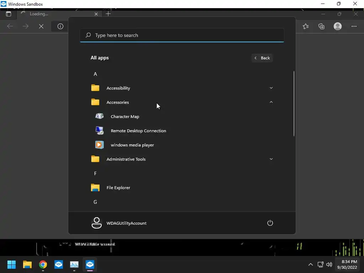Open File Explorer from the taskbar
Image resolution: width=364 pixels, height=273 pixels.
pos(27,264)
